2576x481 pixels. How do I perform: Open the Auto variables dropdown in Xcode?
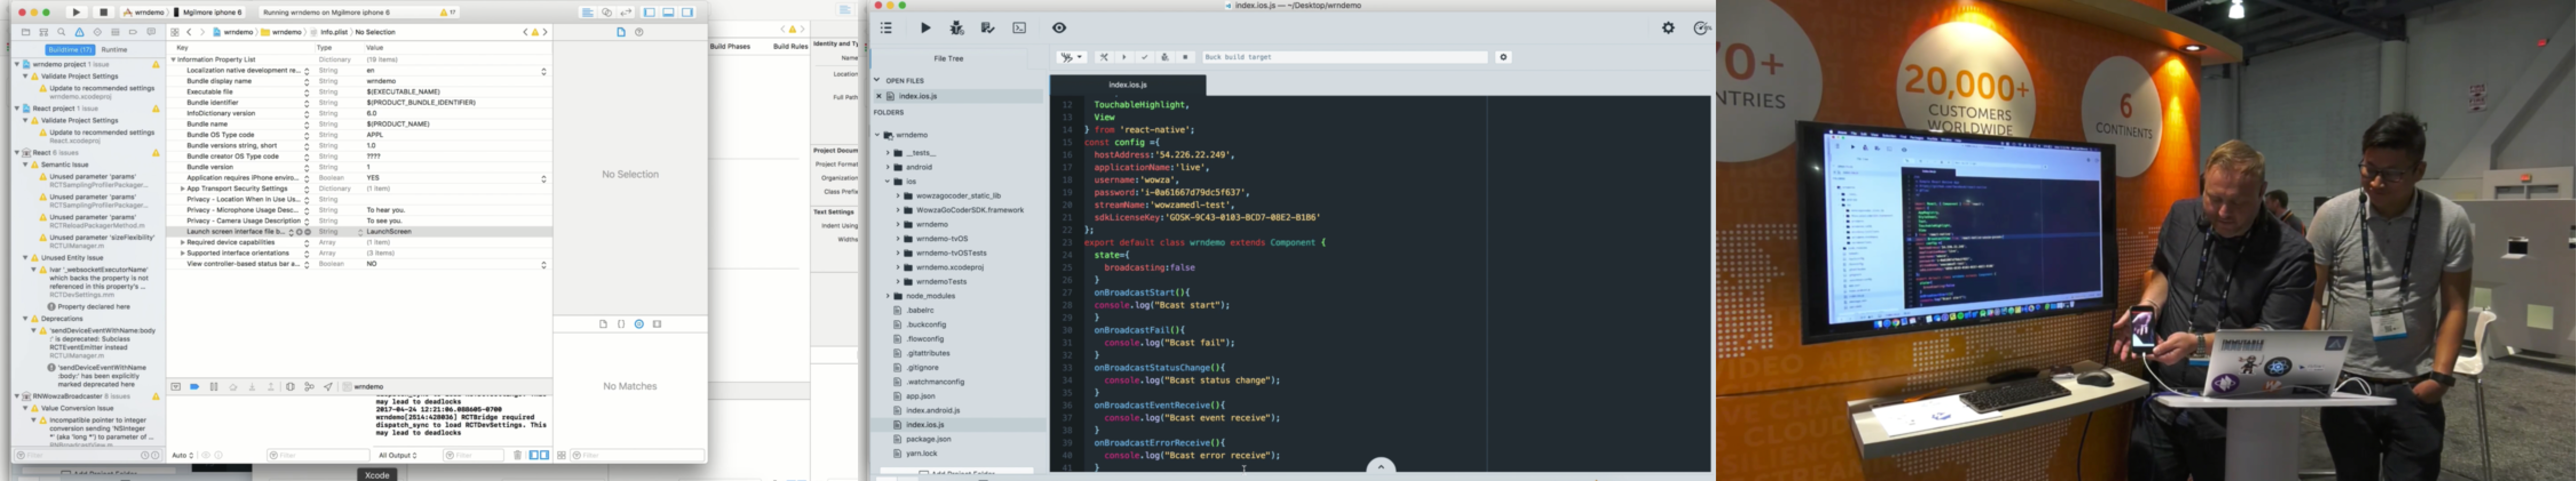[183, 455]
